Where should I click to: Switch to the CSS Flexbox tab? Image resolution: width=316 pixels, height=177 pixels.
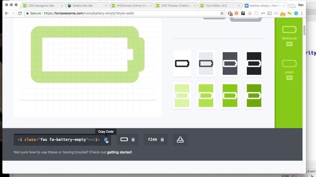[x=176, y=5]
